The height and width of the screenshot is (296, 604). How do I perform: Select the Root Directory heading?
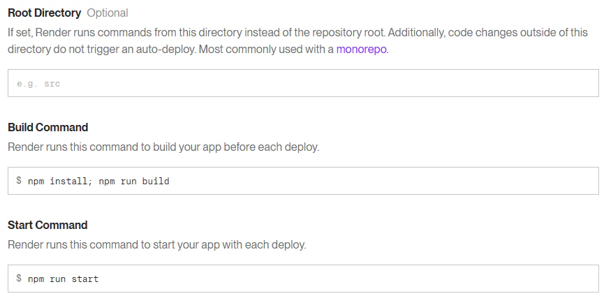[x=44, y=13]
